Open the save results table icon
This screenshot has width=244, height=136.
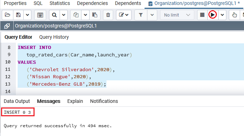pos(40,15)
